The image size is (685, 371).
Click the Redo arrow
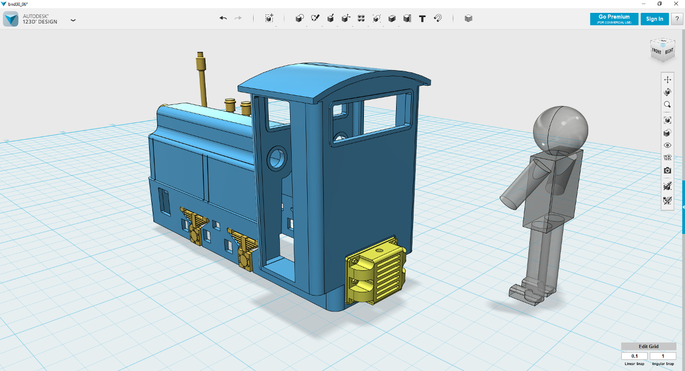(x=238, y=18)
